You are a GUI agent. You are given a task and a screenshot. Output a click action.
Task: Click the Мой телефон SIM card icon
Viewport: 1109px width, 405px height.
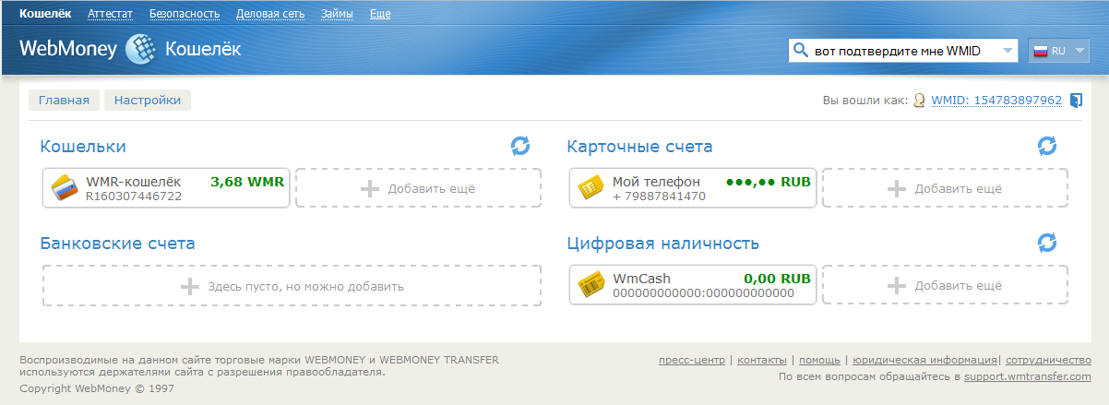tap(590, 188)
